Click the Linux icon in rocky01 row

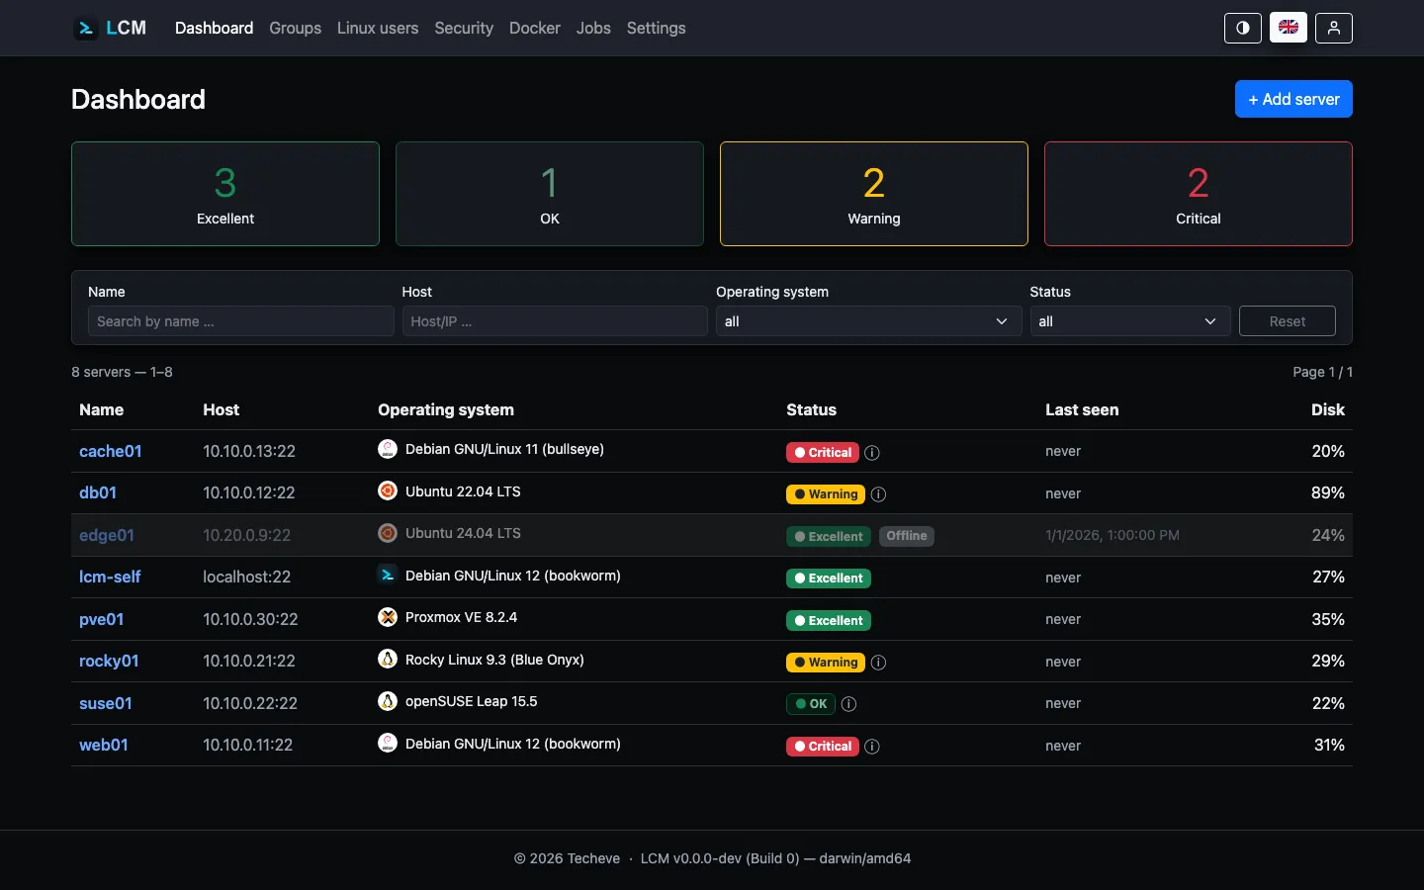(x=388, y=659)
